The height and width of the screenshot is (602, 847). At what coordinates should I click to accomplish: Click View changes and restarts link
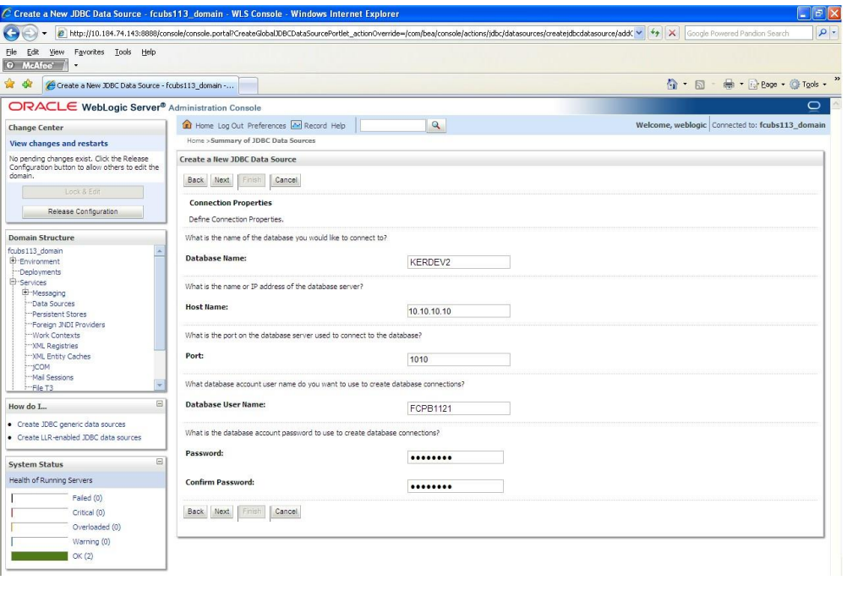pyautogui.click(x=59, y=143)
